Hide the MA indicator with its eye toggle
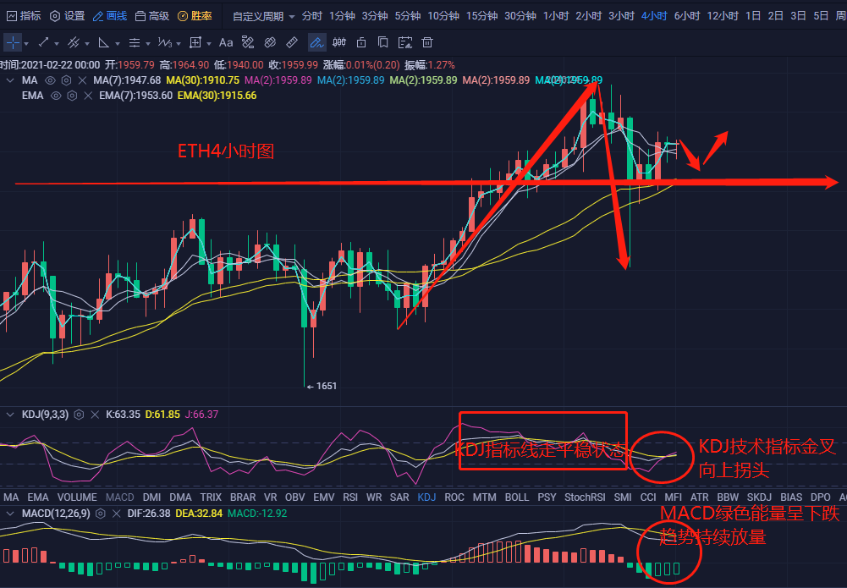The image size is (847, 588). (x=51, y=81)
